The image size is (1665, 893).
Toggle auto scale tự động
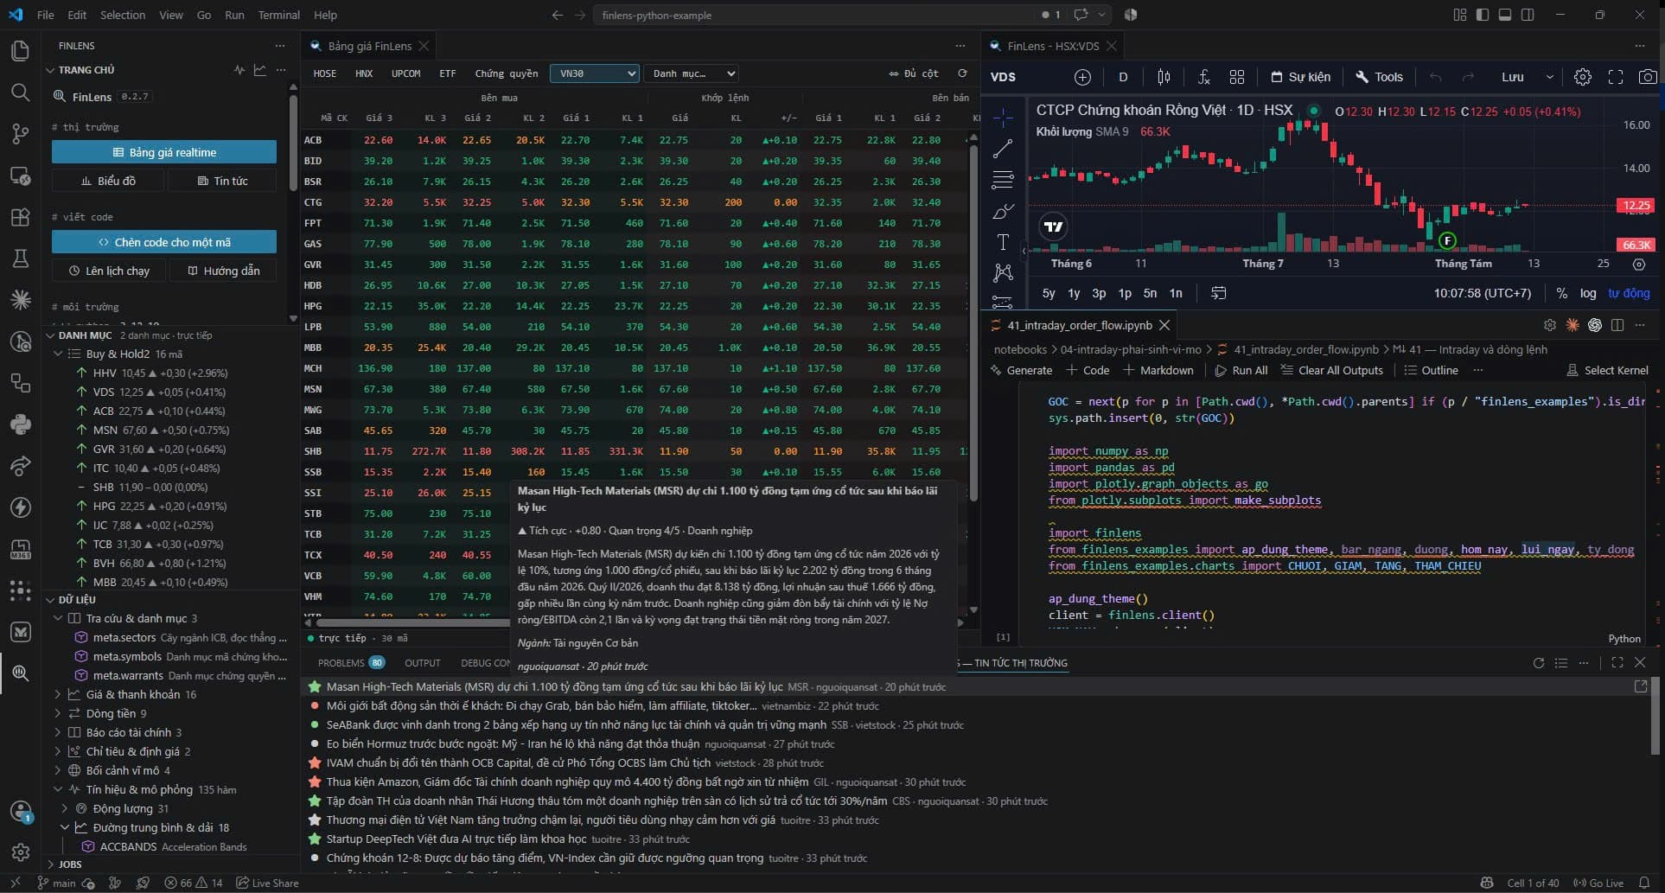tap(1629, 293)
